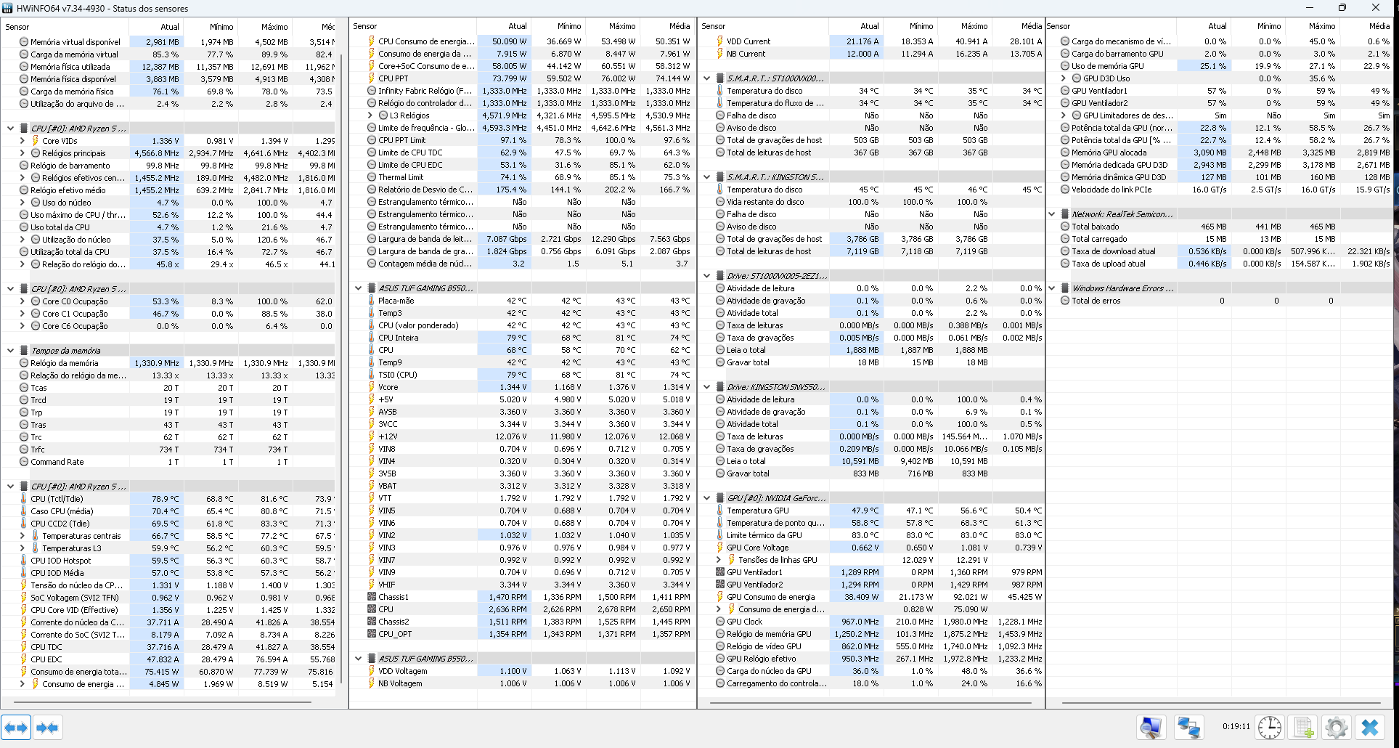Viewport: 1399px width, 748px height.
Task: Click fan icon beside Chassis1
Action: (x=372, y=597)
